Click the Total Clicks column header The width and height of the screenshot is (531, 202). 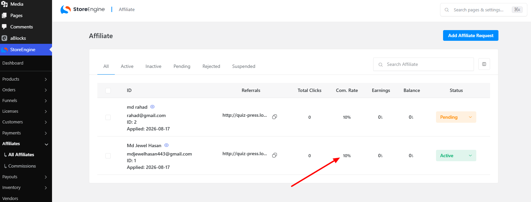coord(309,90)
